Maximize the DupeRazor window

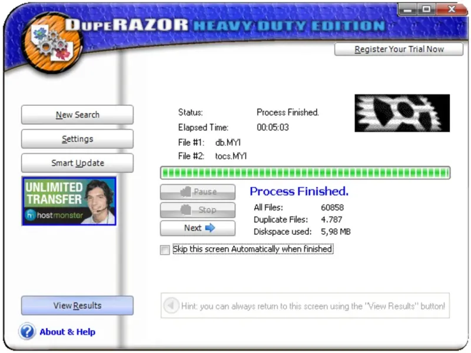(426, 9)
